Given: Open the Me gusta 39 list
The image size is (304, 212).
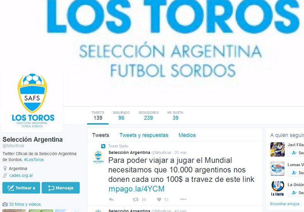Looking at the screenshot, I should coord(175,116).
